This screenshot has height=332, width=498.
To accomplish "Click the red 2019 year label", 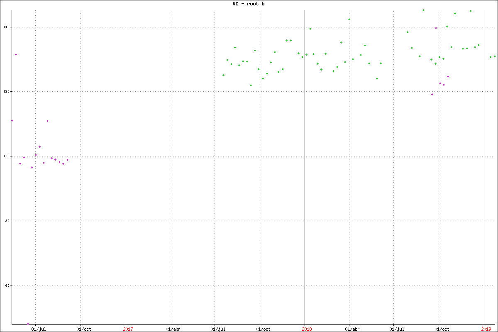I will (486, 329).
